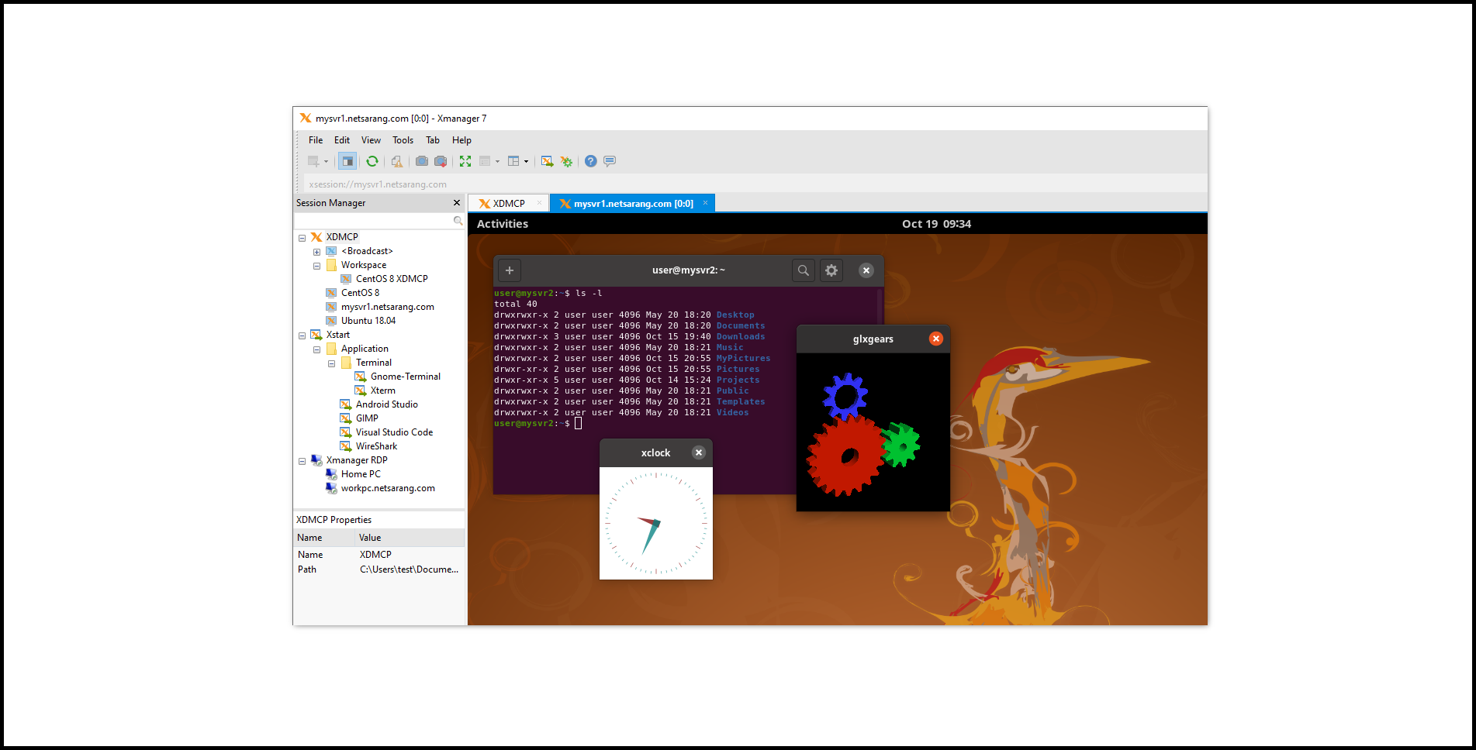The image size is (1476, 750).
Task: Click the green Full Screen arrows icon
Action: (465, 161)
